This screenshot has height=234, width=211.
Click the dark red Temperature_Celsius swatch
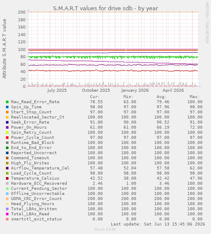[7, 178]
